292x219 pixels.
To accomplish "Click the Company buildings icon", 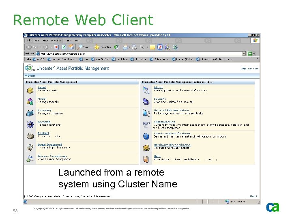I will [30, 113].
